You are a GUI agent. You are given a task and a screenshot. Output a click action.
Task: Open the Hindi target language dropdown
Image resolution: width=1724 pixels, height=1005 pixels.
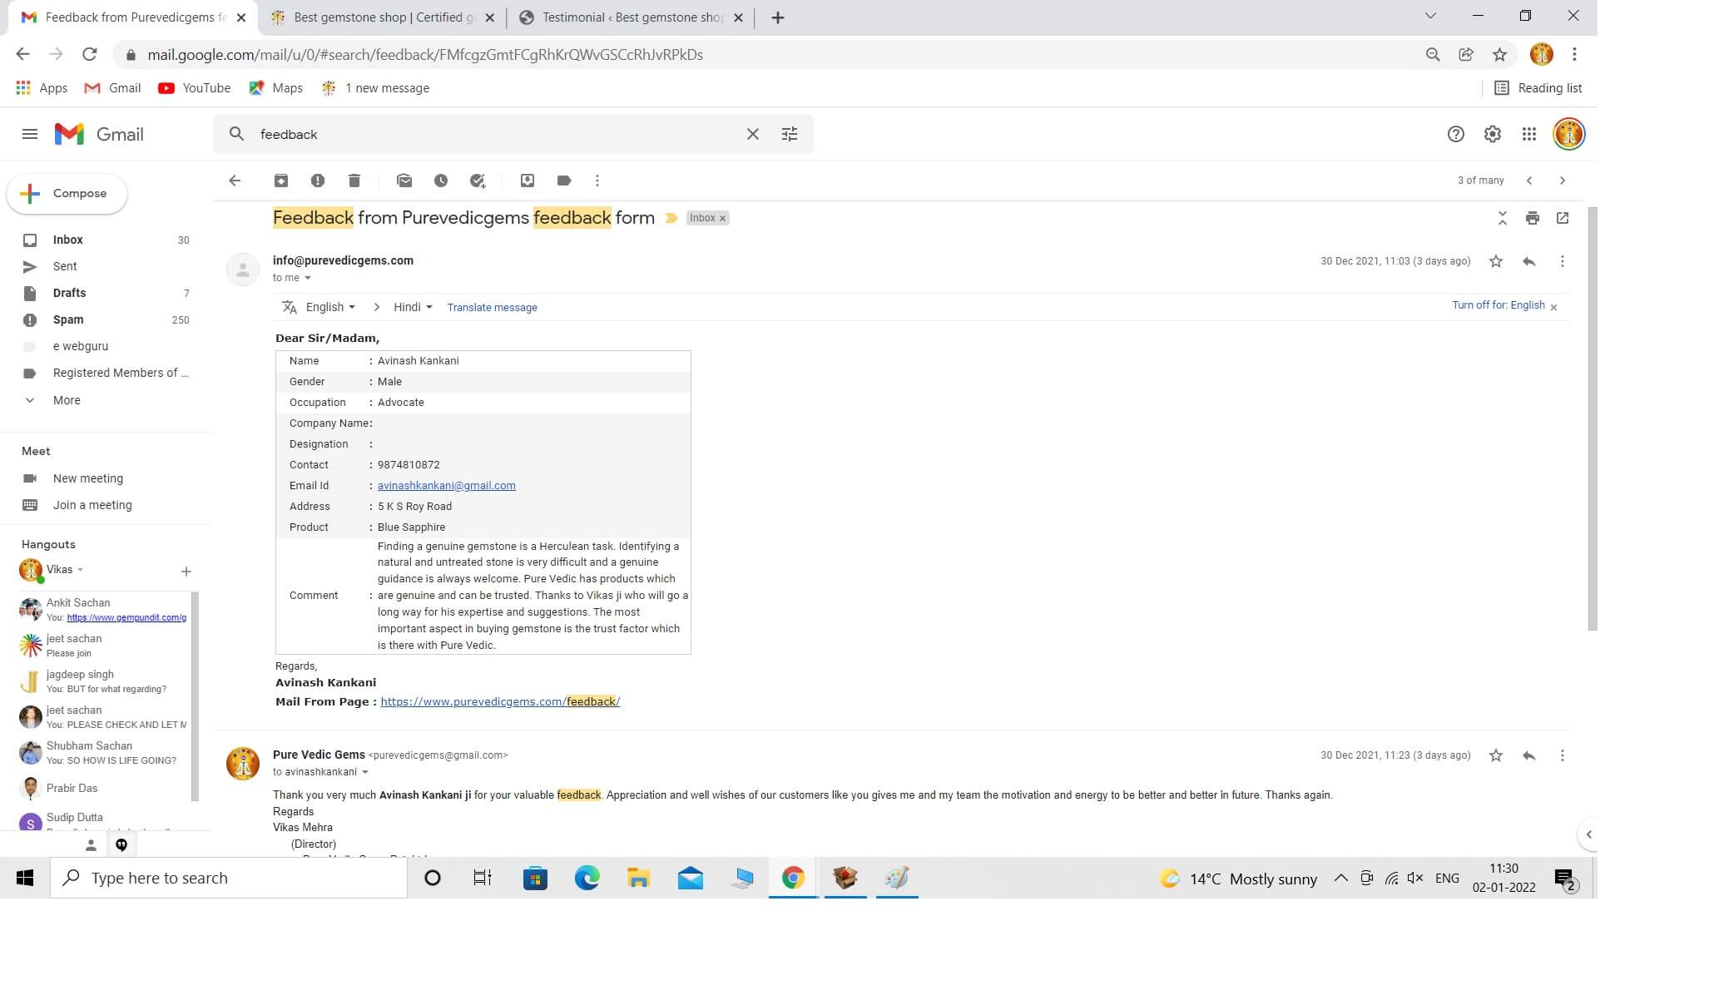point(414,307)
